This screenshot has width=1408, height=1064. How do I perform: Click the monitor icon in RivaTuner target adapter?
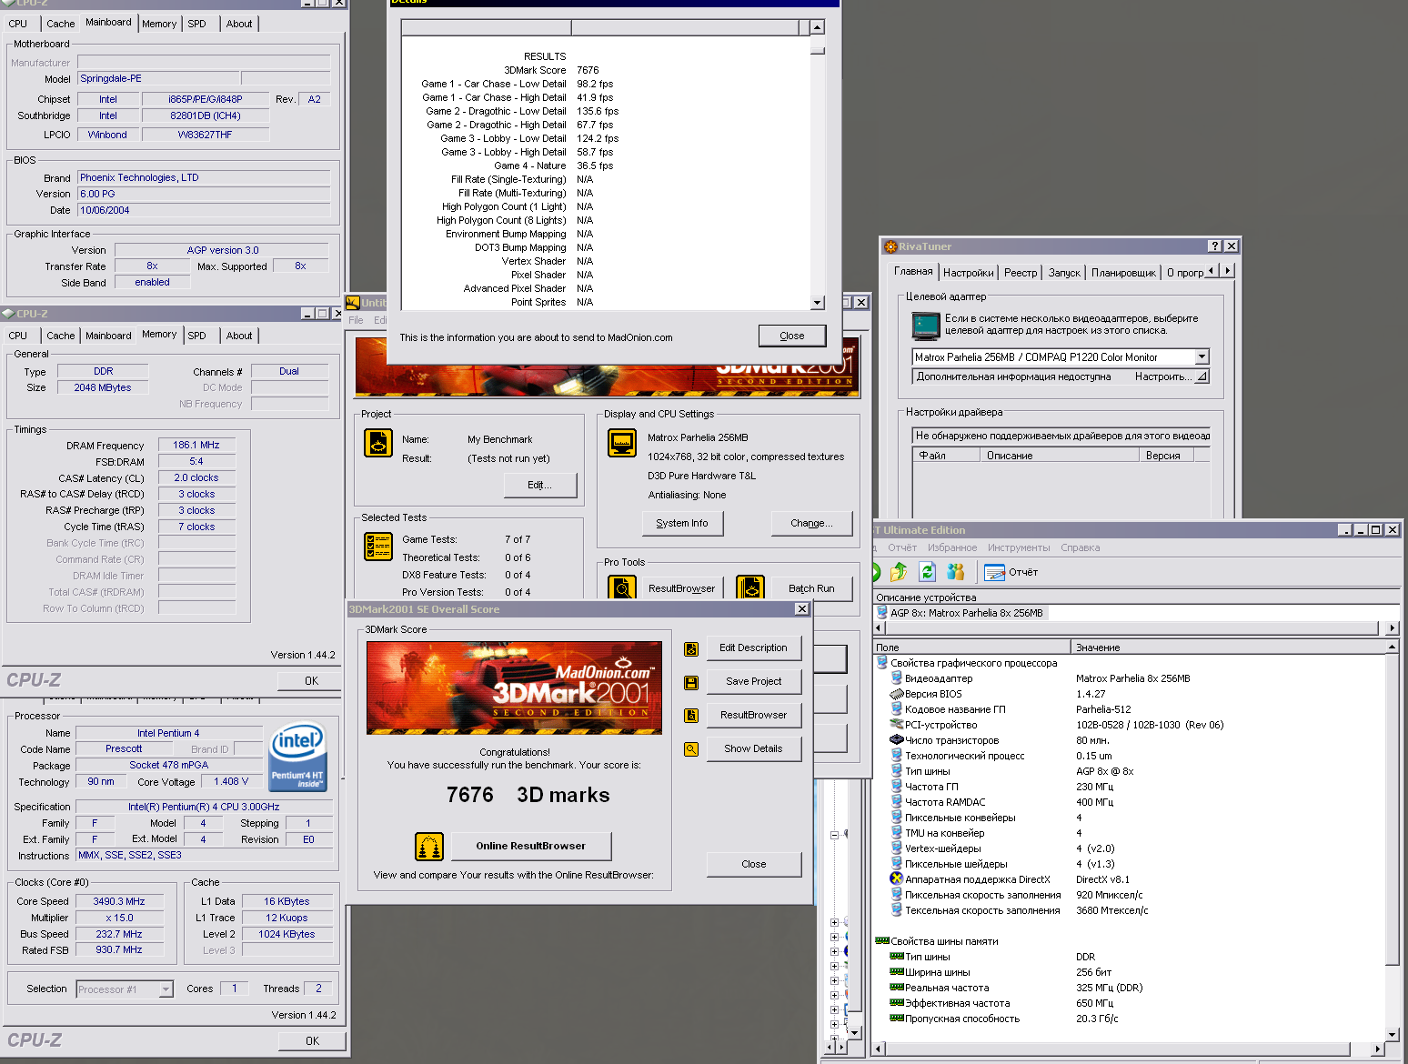click(926, 326)
